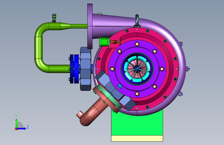This screenshot has width=224, height=145.
Task: Select the topmost yellow bolt on purple ring
Action: pos(137,44)
